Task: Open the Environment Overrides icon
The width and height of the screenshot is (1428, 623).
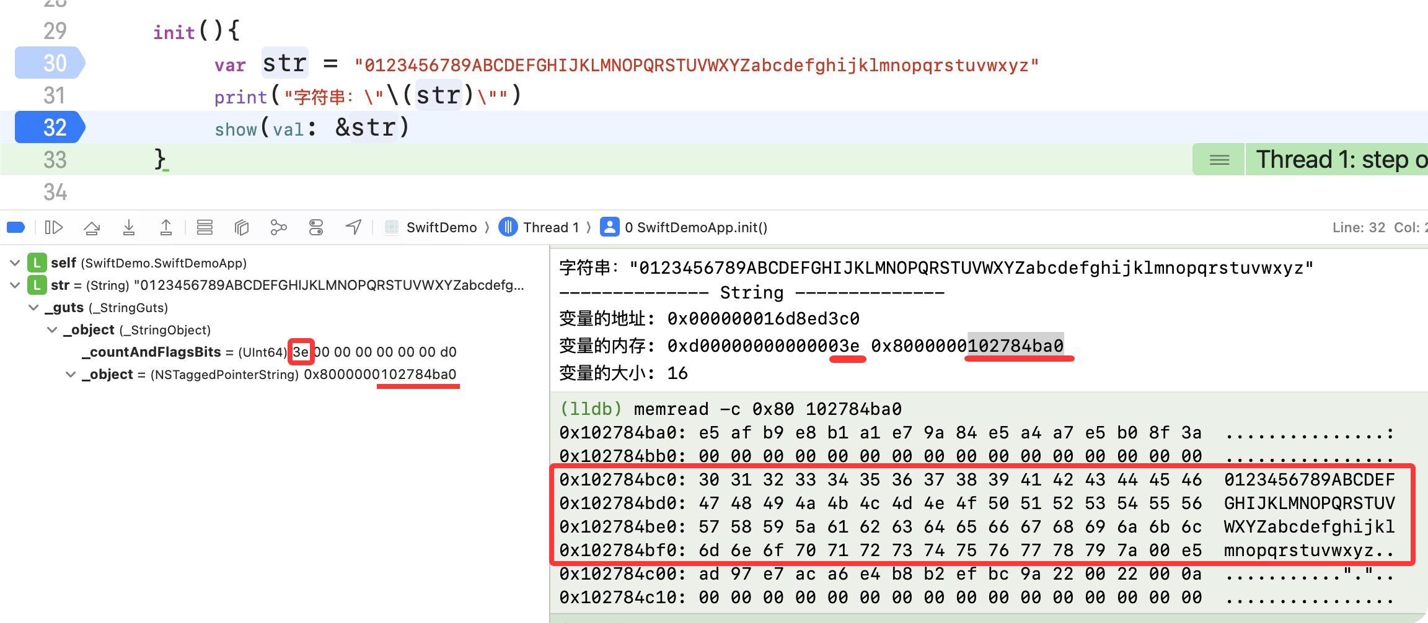Action: point(316,228)
